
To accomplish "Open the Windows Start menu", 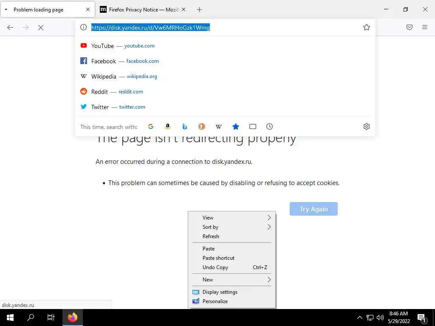I will tap(10, 318).
